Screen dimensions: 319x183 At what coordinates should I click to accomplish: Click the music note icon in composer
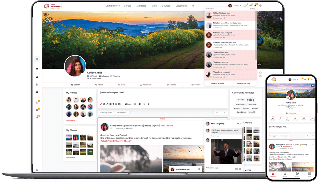tap(107, 104)
